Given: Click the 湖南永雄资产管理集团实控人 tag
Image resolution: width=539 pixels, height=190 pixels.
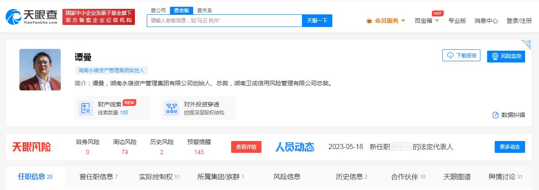Looking at the screenshot, I should (x=111, y=71).
